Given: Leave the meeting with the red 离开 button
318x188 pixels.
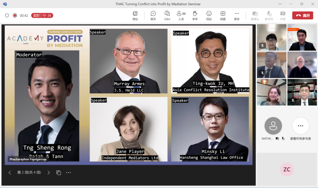Looking at the screenshot, I should (303, 15).
